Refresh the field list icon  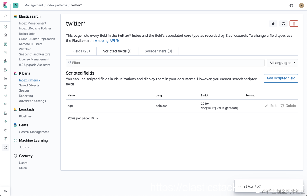click(x=283, y=24)
